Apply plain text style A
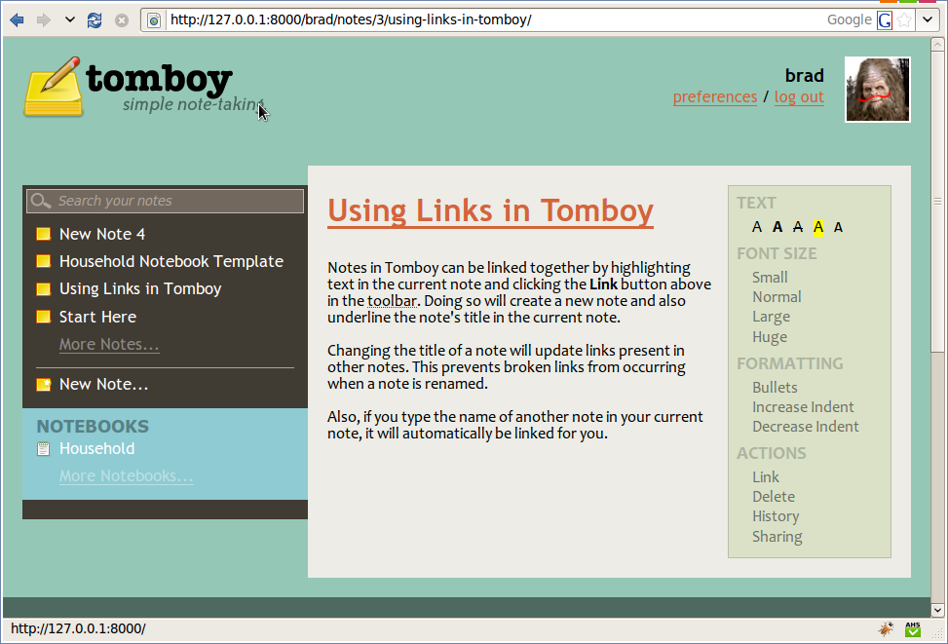This screenshot has height=644, width=948. [757, 227]
